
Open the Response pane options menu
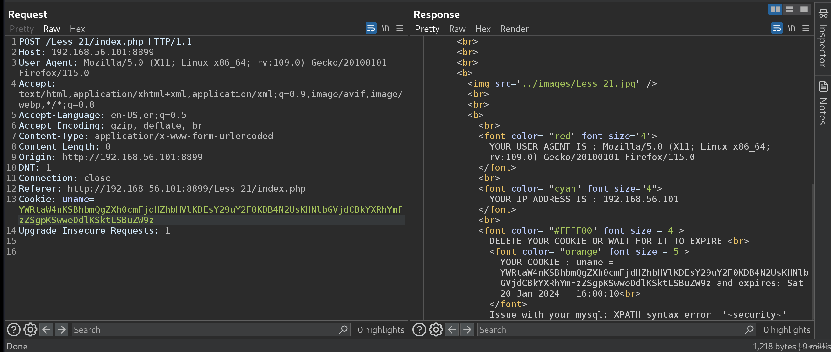(x=806, y=28)
